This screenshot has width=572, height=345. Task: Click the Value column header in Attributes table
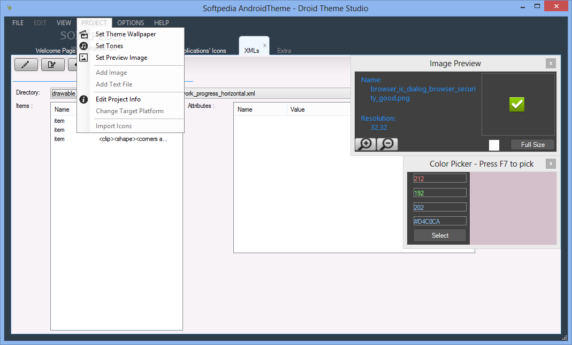tap(318, 109)
